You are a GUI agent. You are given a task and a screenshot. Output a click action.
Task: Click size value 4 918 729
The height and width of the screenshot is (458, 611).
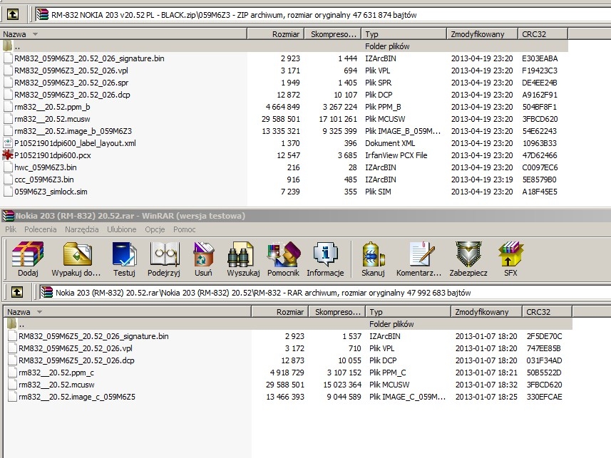(x=287, y=373)
